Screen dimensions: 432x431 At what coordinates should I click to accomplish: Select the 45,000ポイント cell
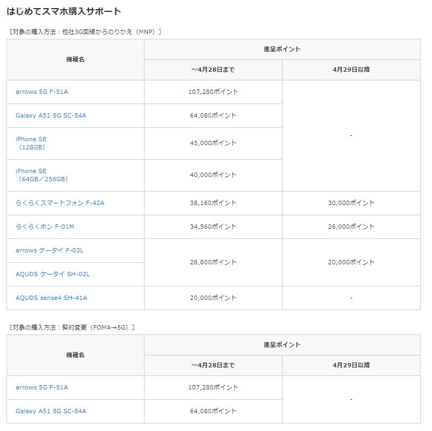coord(213,143)
